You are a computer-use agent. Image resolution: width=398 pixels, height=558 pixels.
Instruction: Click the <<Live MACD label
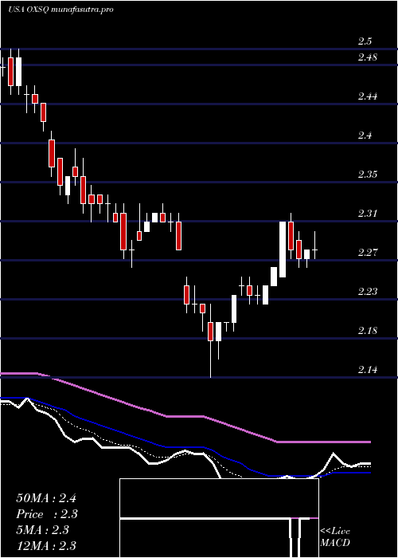click(335, 537)
